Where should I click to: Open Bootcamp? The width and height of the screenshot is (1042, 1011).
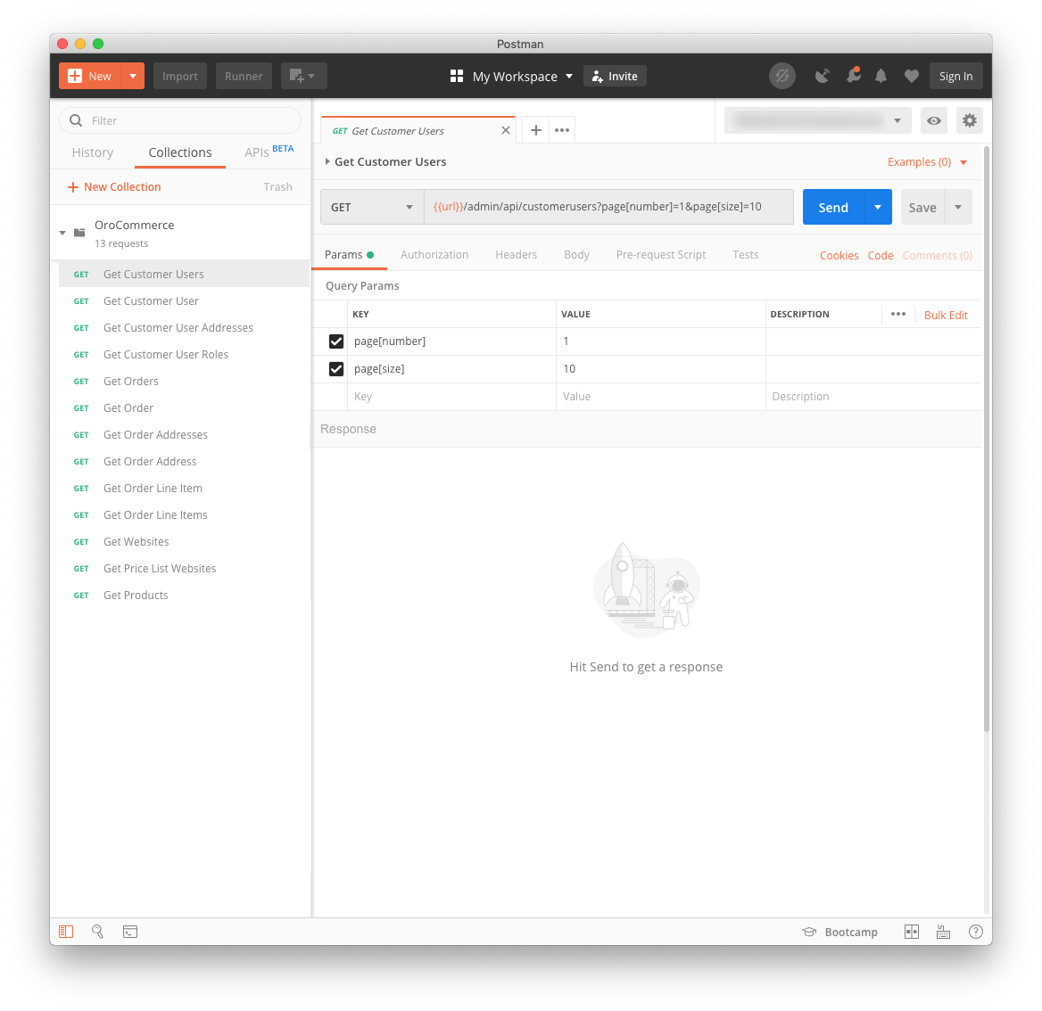click(x=840, y=932)
